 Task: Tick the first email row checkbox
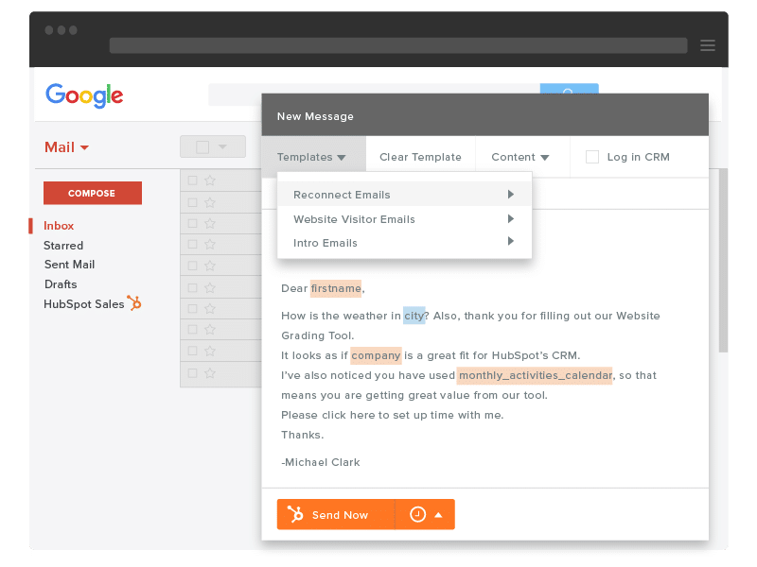[193, 180]
